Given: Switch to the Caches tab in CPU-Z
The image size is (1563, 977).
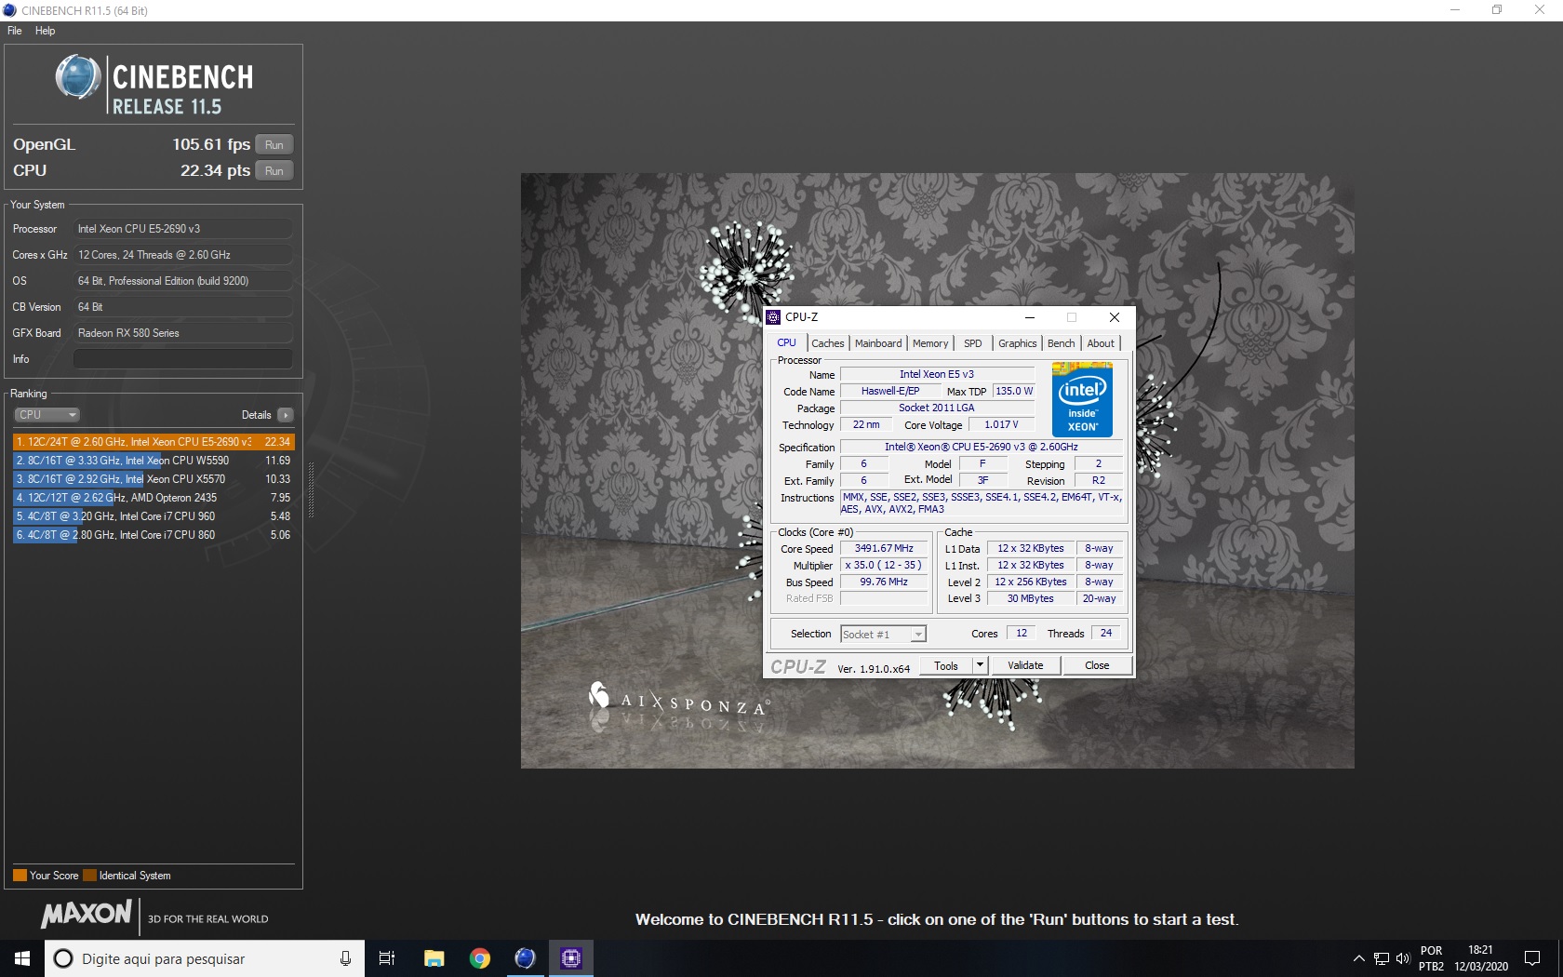Looking at the screenshot, I should coord(828,343).
